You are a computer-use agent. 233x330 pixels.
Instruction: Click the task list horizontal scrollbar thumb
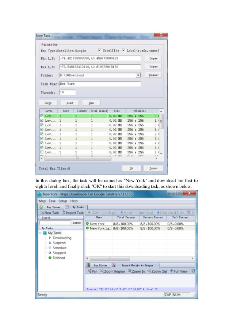[x=110, y=258]
